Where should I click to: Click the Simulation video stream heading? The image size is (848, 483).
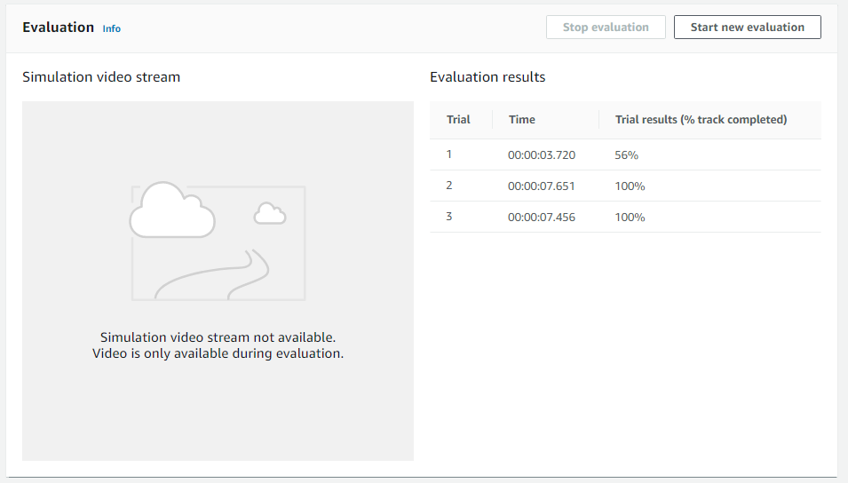click(101, 77)
